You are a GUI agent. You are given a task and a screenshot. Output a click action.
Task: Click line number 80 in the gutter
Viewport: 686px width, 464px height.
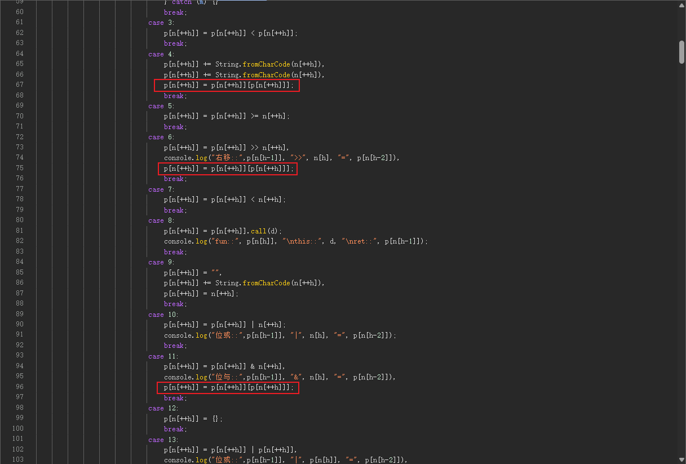(20, 220)
